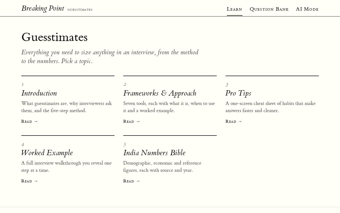This screenshot has width=340, height=213.
Task: Open the India Numbers Bible heading
Action: click(x=154, y=153)
